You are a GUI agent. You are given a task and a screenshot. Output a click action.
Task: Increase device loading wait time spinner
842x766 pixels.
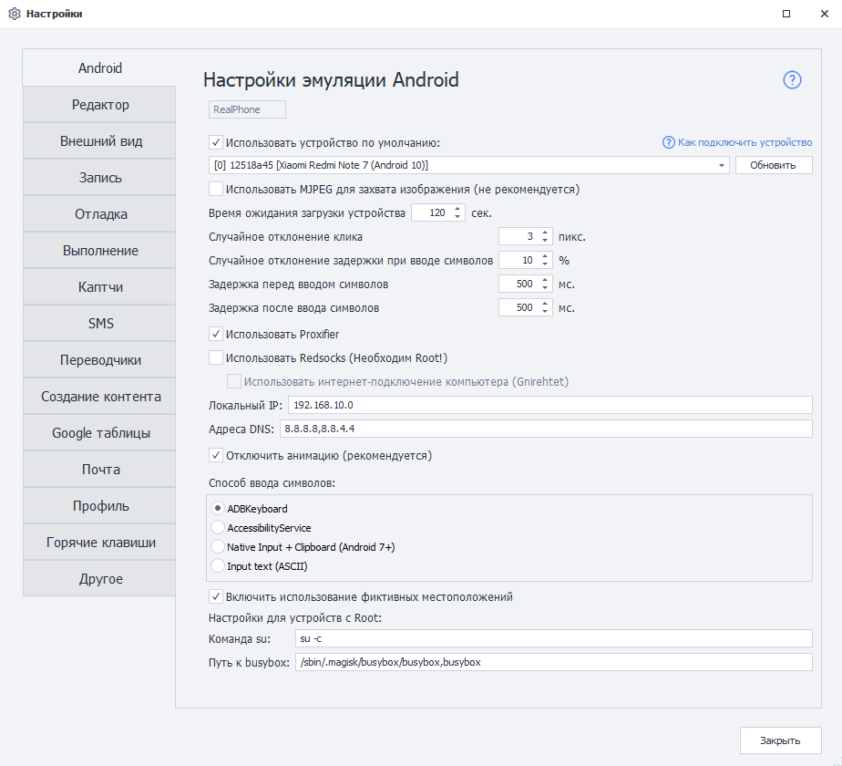457,209
